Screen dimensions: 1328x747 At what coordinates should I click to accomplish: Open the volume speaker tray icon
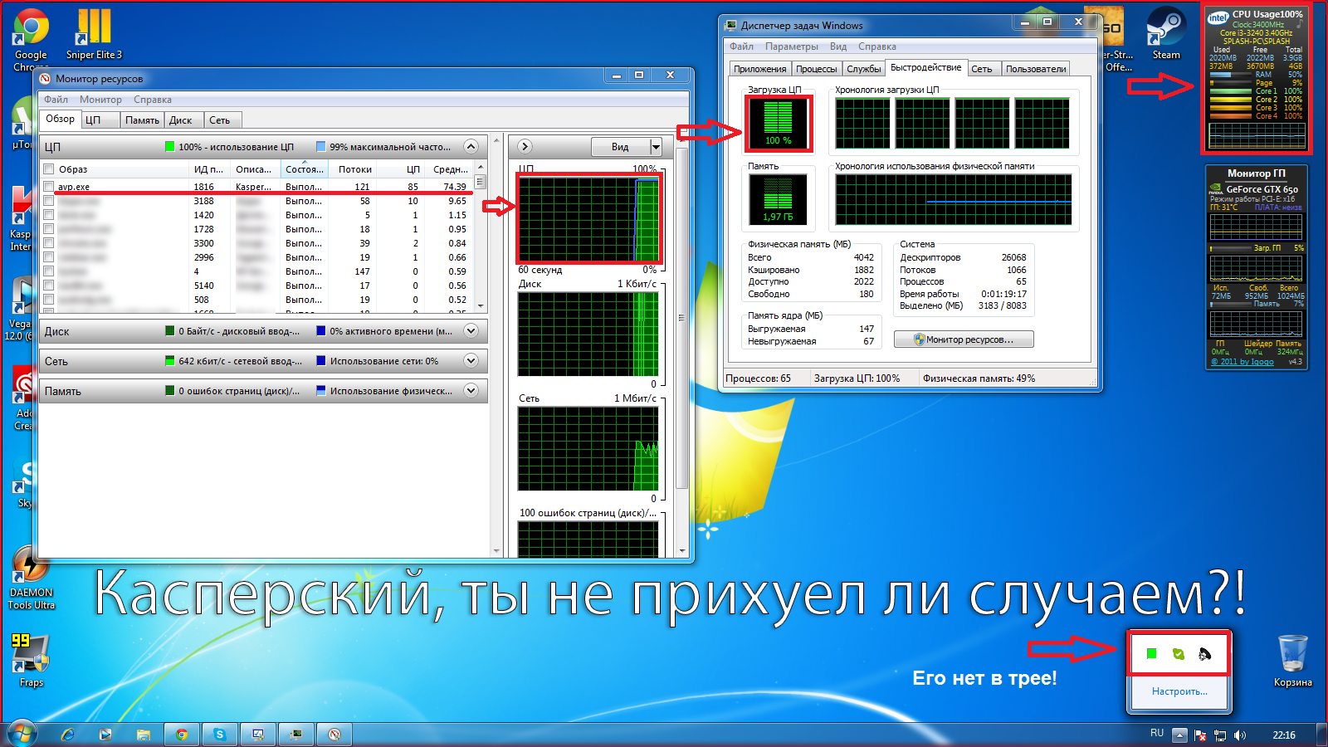[1240, 735]
